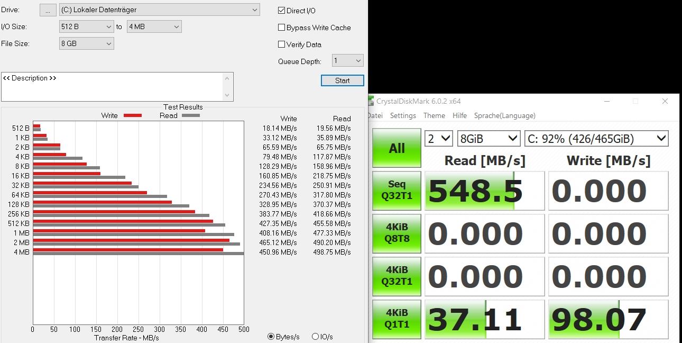This screenshot has height=343, width=682.
Task: Open the Sprache(Language) menu
Action: pos(504,115)
